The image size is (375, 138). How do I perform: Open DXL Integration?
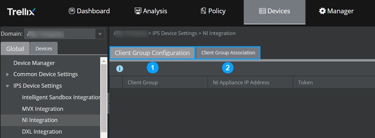42,132
